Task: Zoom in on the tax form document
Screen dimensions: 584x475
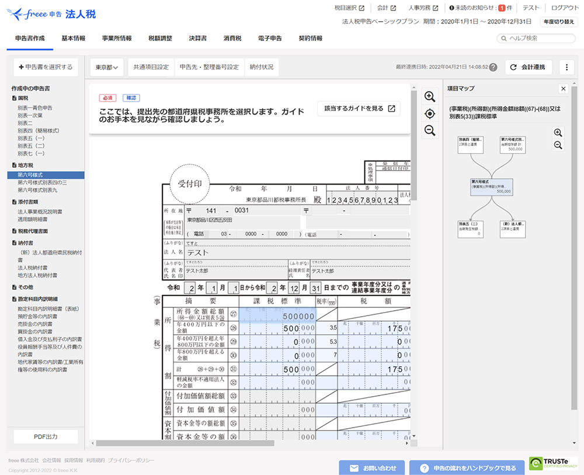Action: [x=430, y=96]
